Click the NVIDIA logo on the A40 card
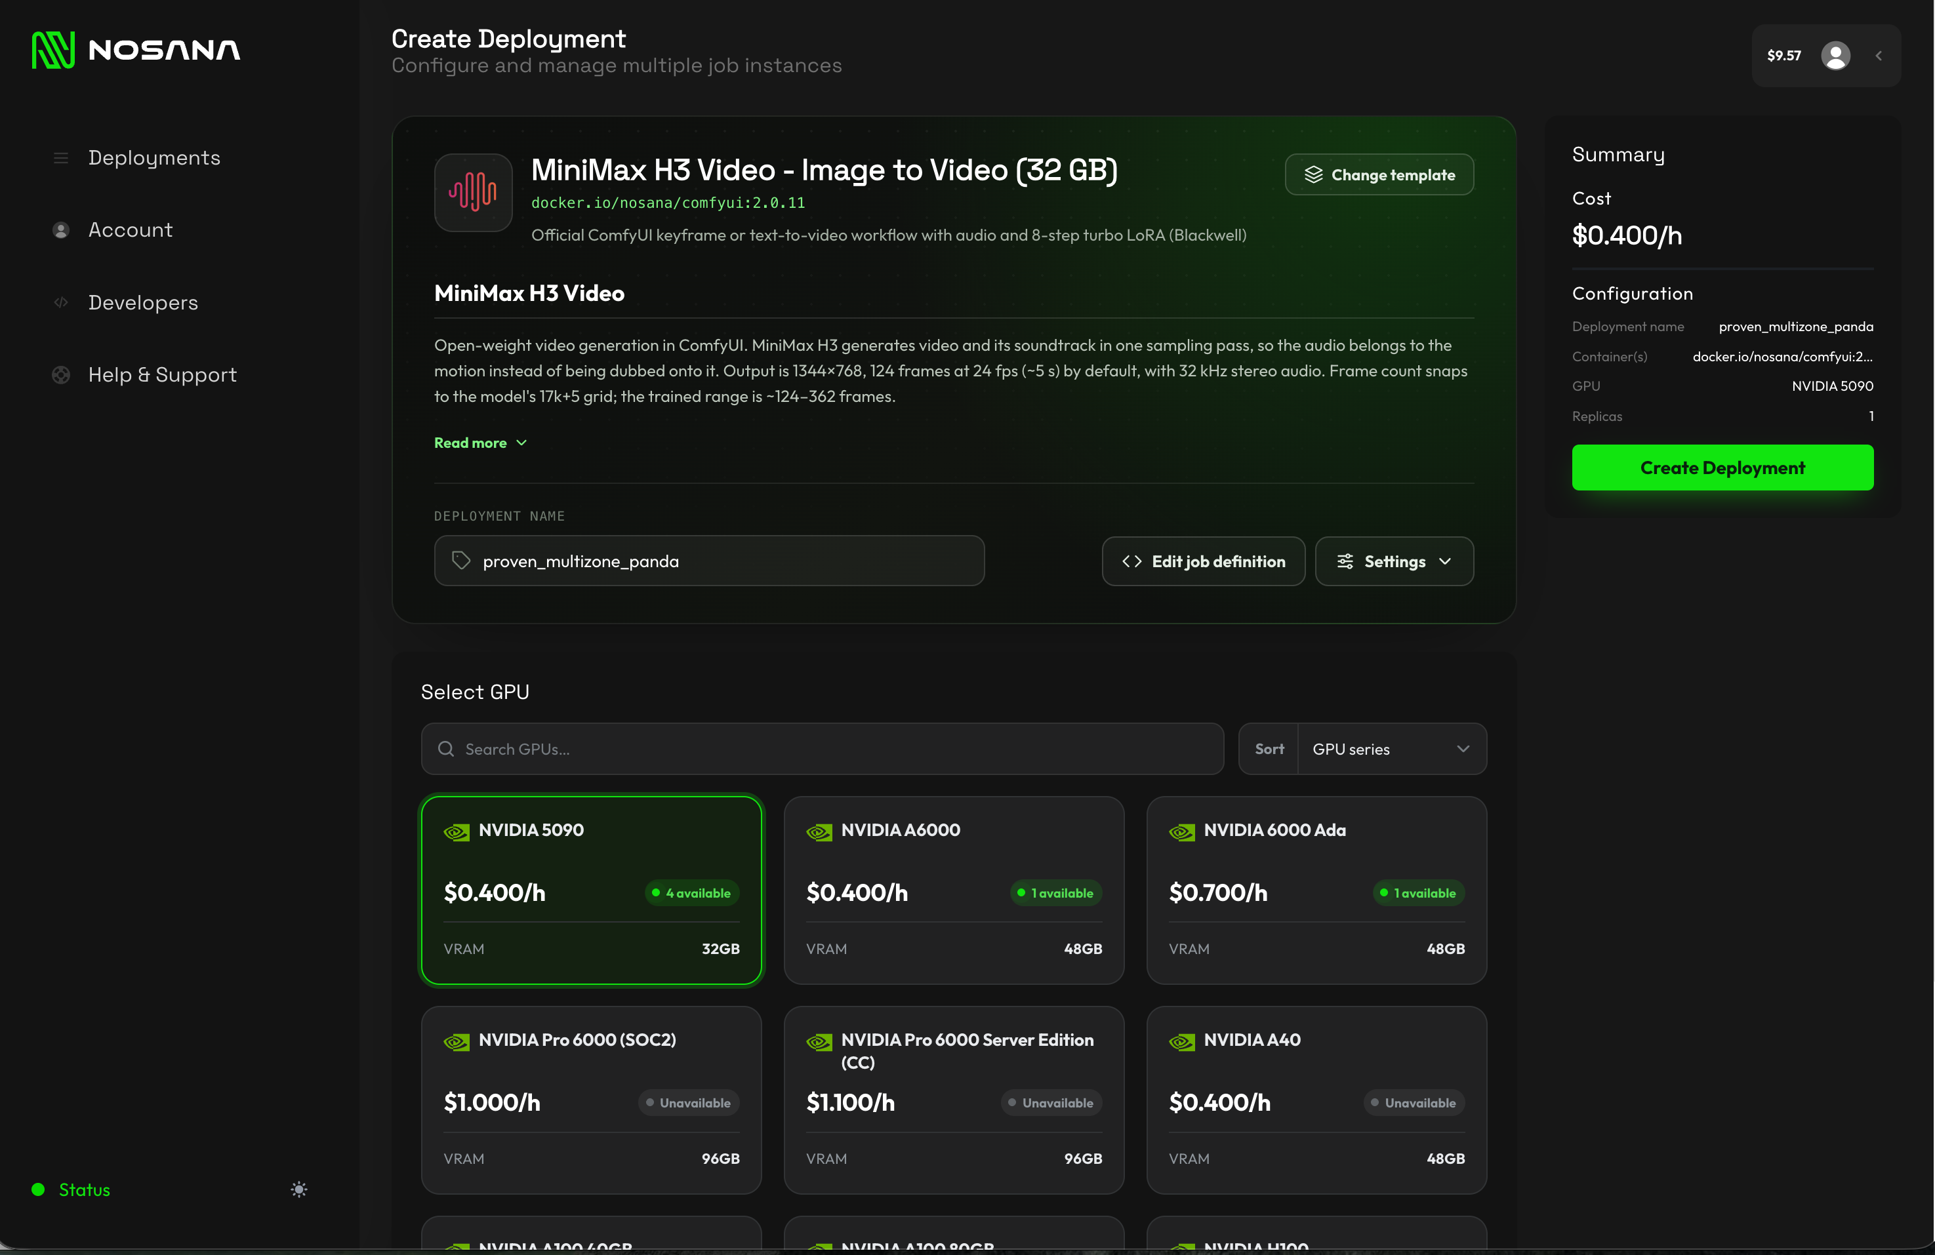Viewport: 1935px width, 1255px height. coord(1181,1041)
